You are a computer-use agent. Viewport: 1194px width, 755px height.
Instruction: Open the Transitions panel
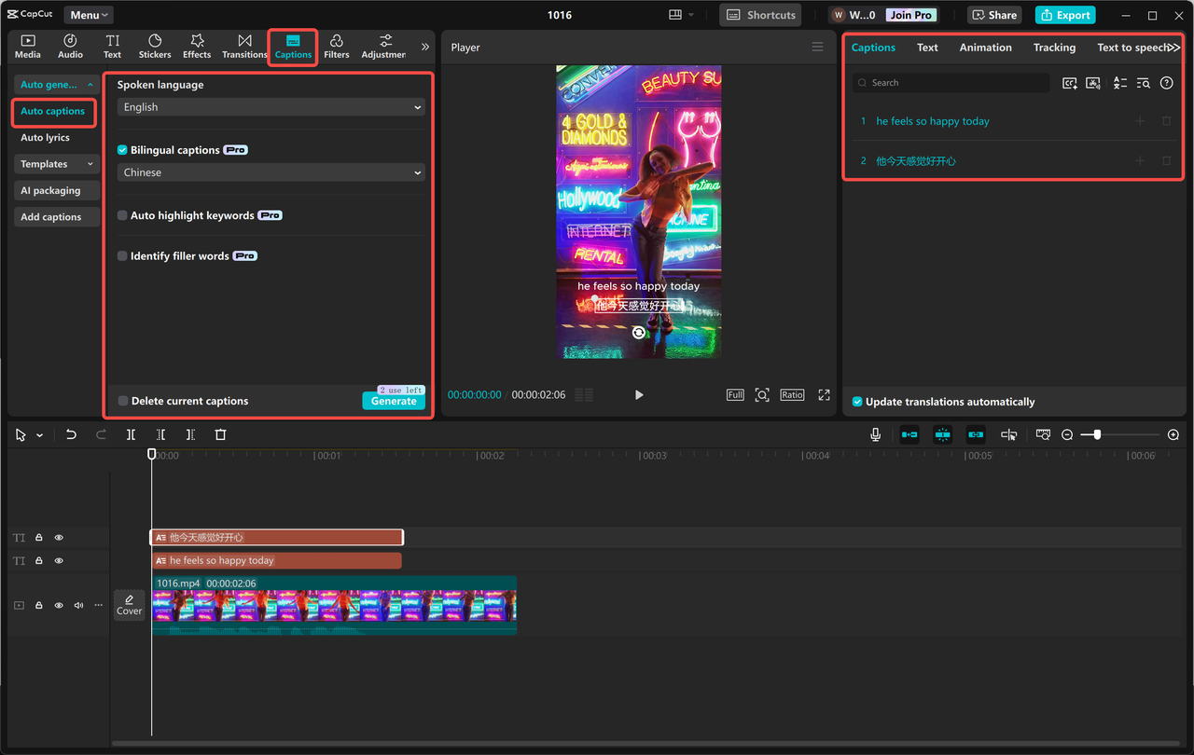point(244,47)
